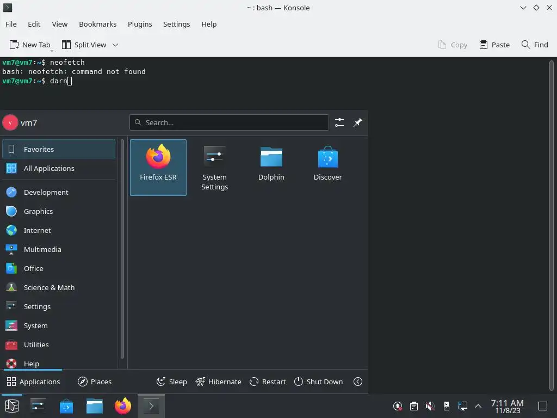Open the Multimedia category

tap(59, 249)
